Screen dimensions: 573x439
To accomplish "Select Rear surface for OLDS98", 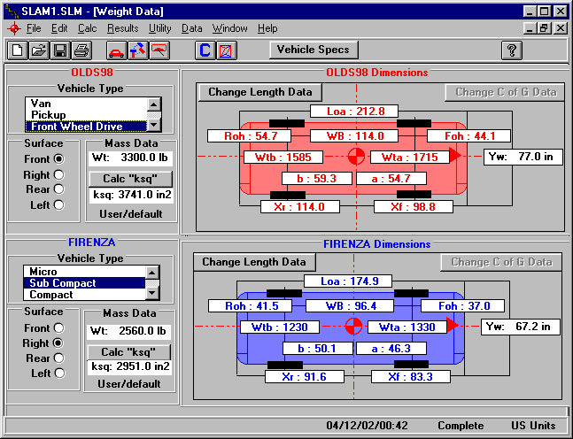I will coord(58,189).
